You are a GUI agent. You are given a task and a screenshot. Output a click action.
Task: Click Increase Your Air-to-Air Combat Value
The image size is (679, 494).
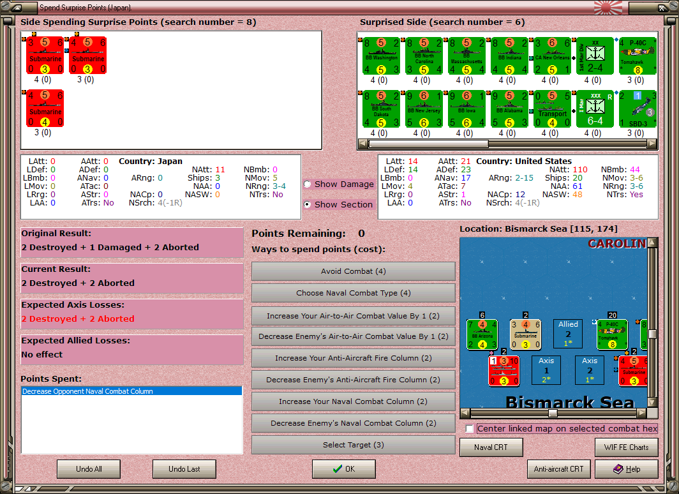click(x=354, y=316)
